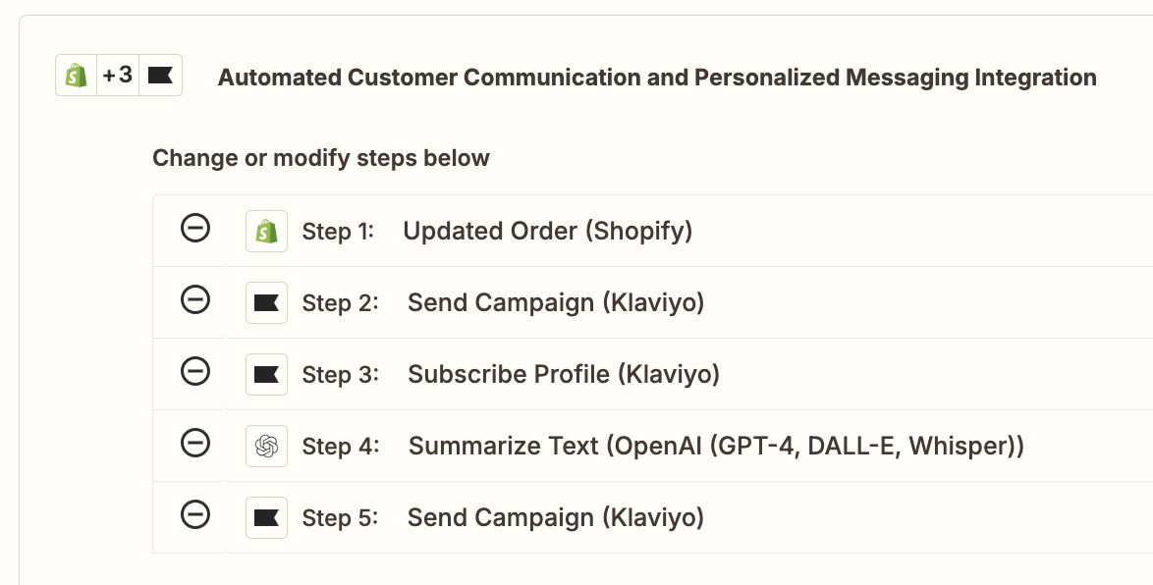Open Step 5: Send Campaign (Klaviyo)
This screenshot has width=1153, height=585.
(555, 518)
